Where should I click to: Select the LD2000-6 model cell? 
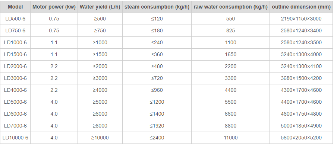coord(15,66)
